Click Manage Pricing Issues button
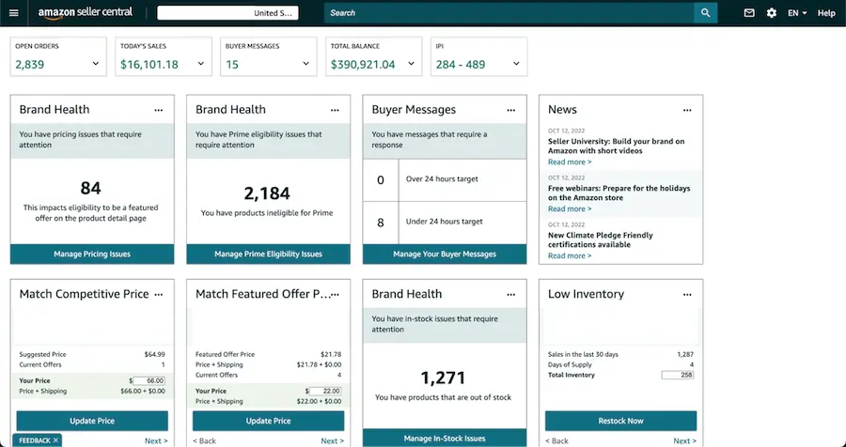 [x=92, y=254]
